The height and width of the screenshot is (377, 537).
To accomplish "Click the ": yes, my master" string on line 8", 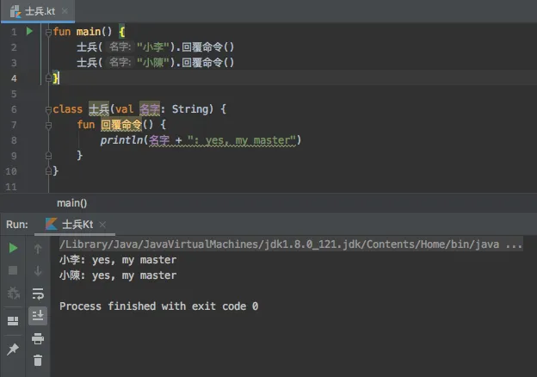I will click(x=242, y=140).
